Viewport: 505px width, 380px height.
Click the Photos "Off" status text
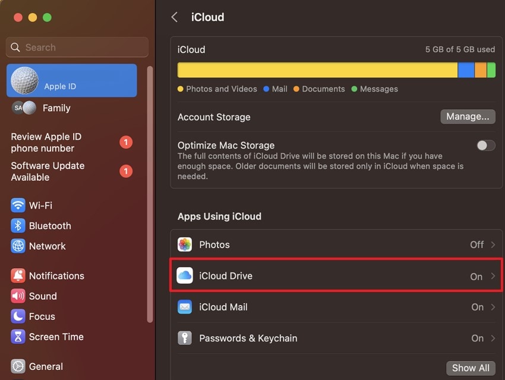(x=476, y=244)
